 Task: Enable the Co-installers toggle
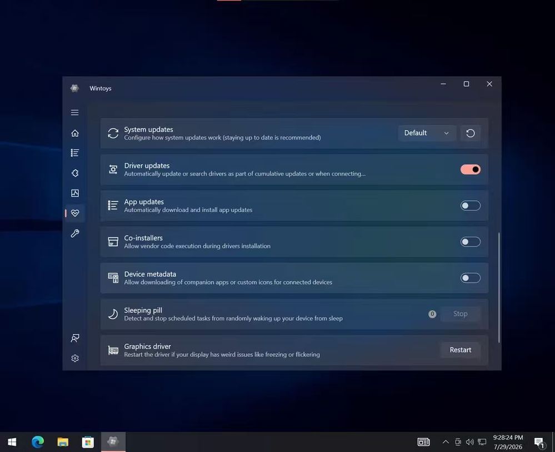click(x=471, y=242)
